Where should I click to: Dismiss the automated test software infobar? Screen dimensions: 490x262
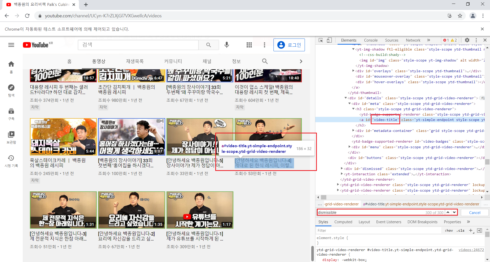point(482,29)
